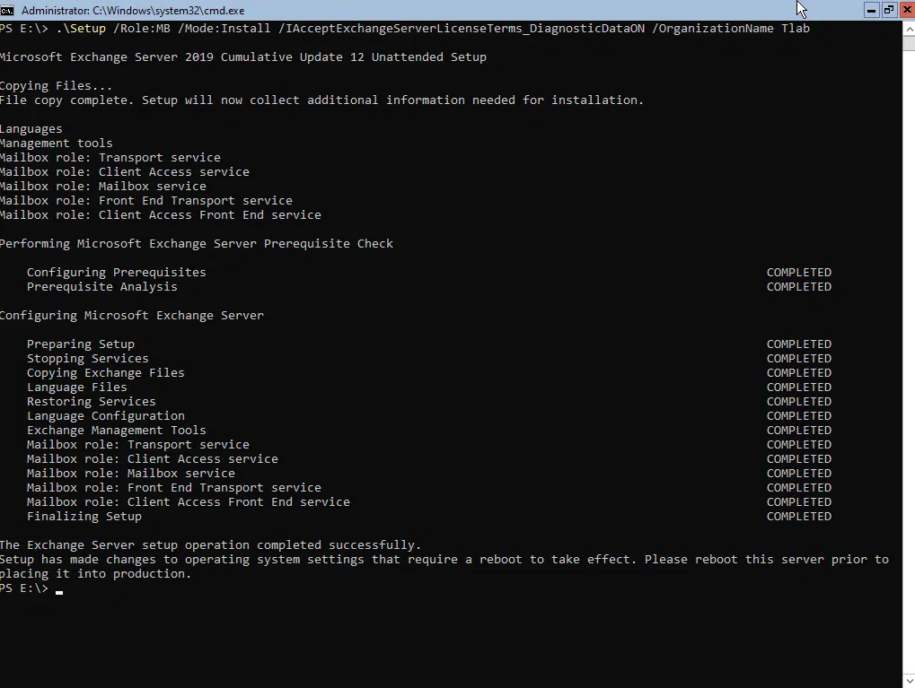Minimize the Administrator cmd.exe window
This screenshot has width=915, height=688.
coord(871,10)
